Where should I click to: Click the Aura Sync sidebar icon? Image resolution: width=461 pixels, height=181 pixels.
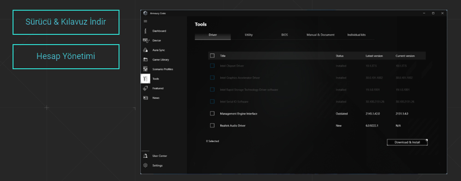click(145, 50)
